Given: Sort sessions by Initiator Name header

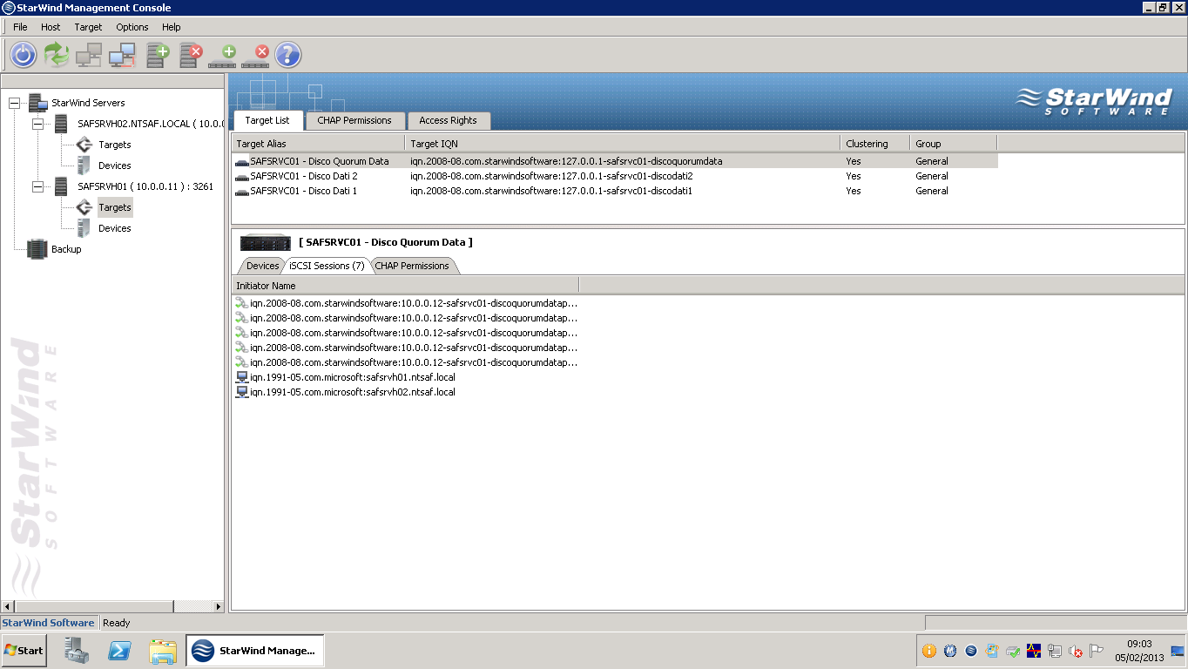Looking at the screenshot, I should [406, 286].
